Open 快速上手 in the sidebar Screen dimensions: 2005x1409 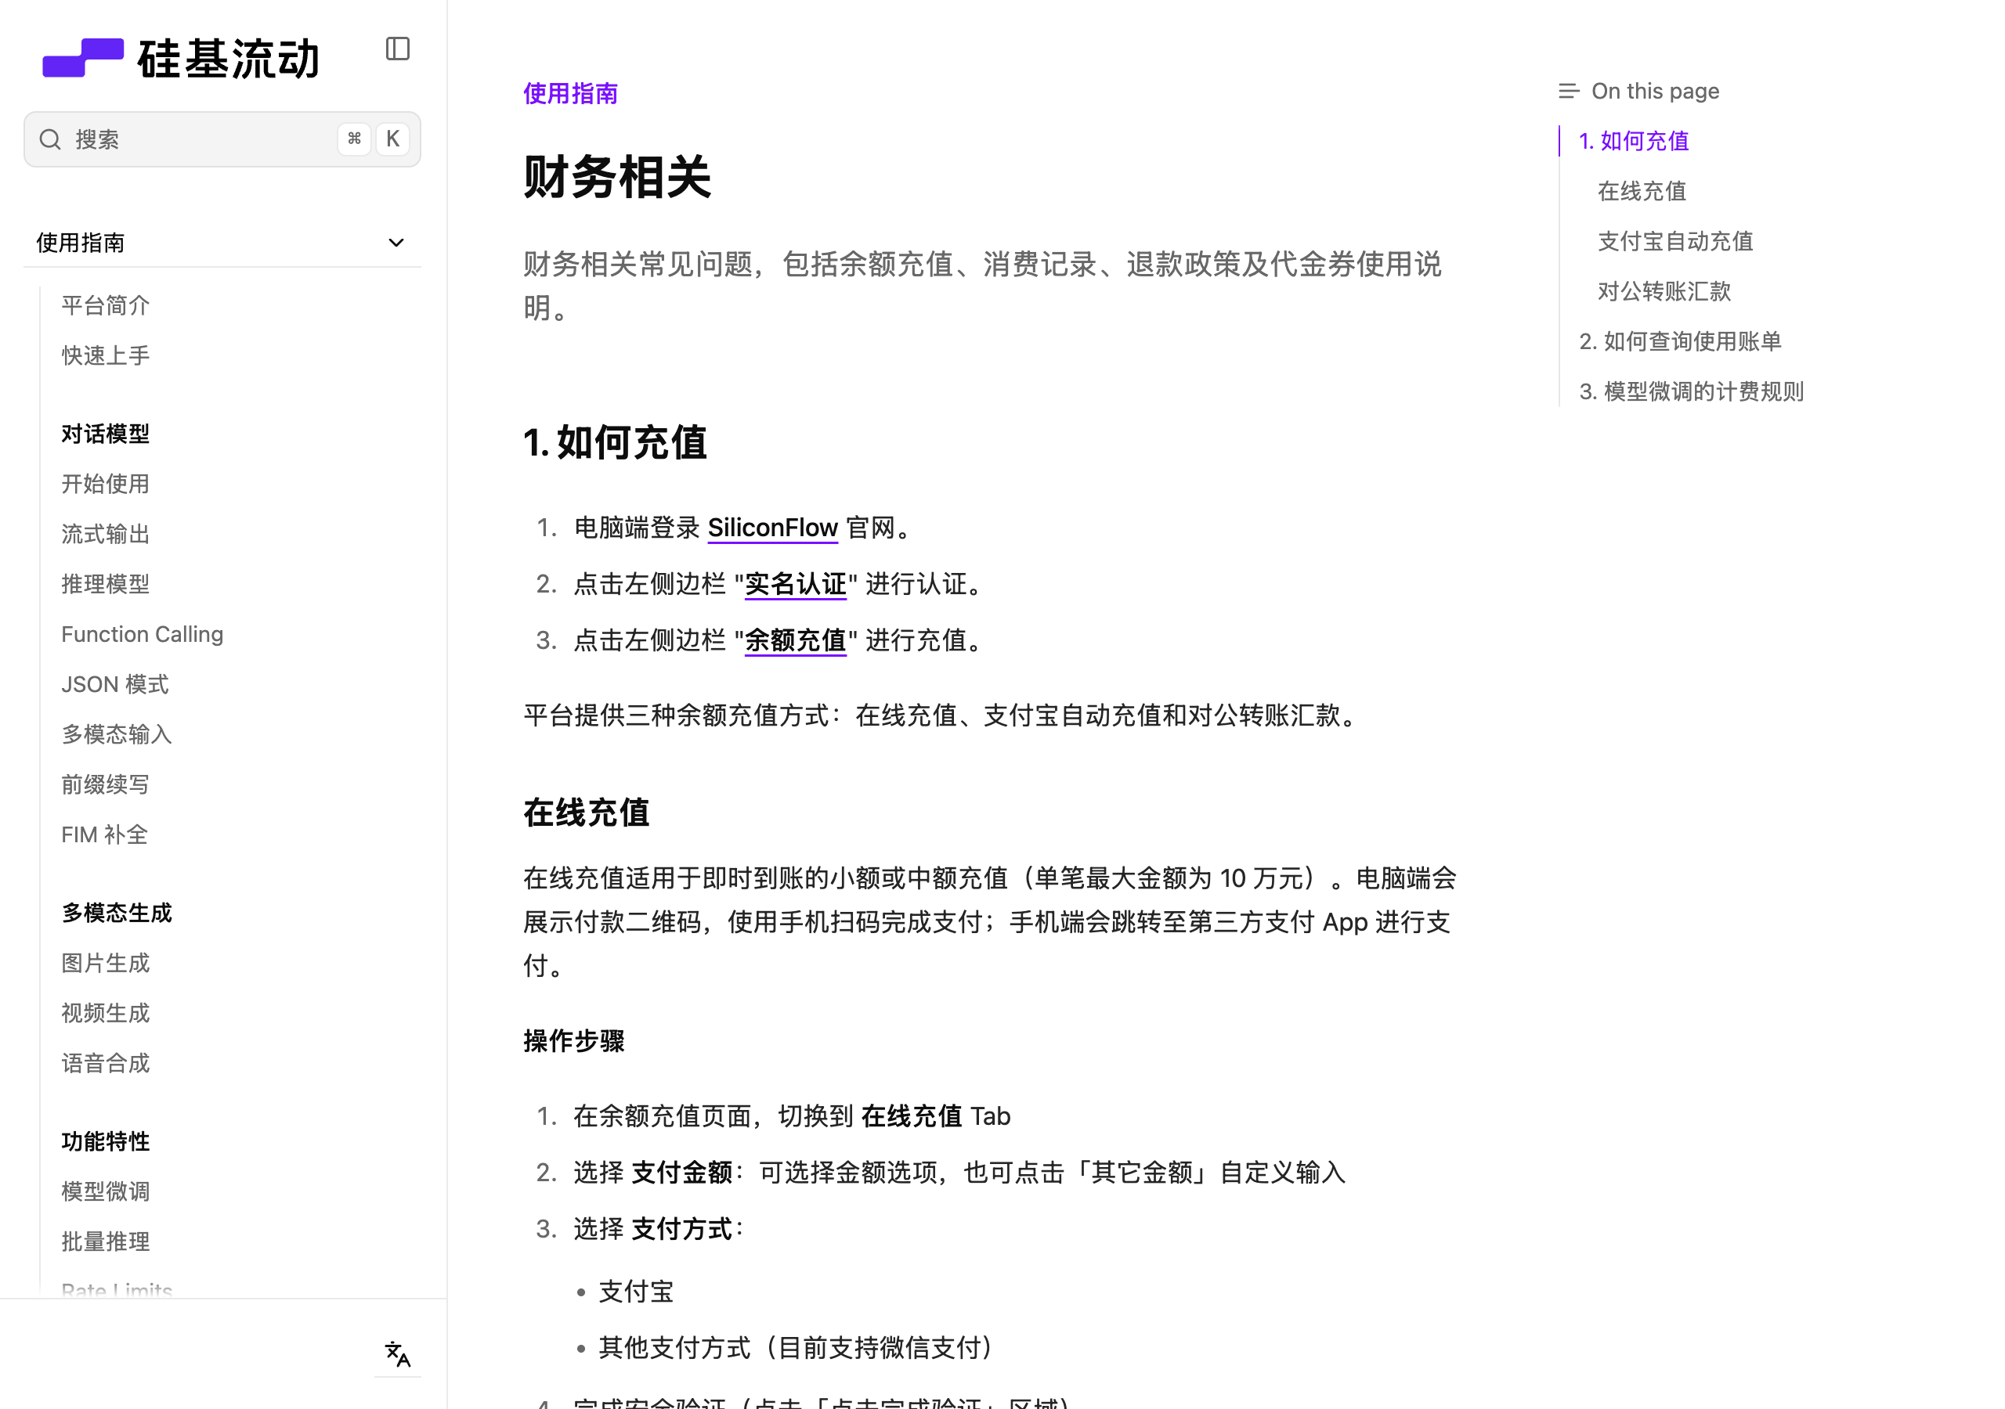106,355
